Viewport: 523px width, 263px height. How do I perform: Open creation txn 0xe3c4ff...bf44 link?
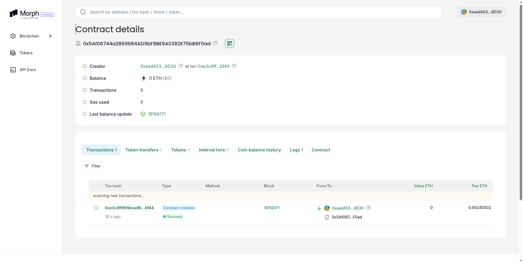tap(214, 66)
